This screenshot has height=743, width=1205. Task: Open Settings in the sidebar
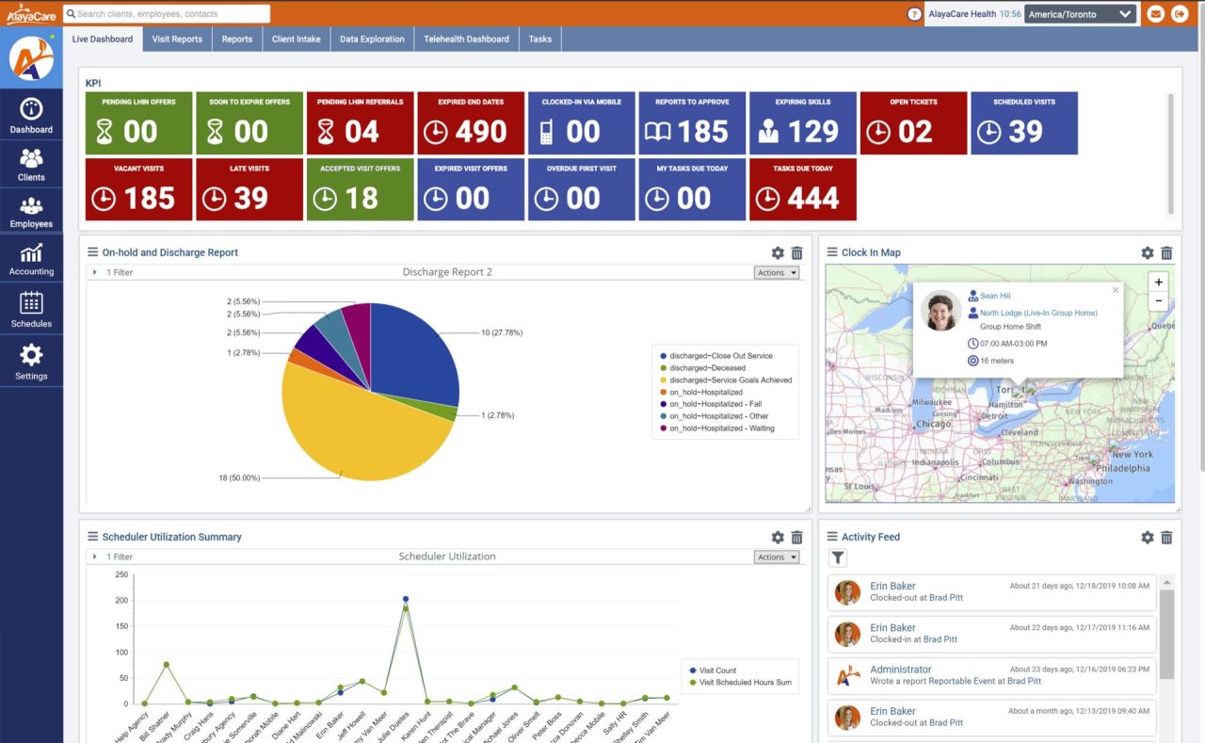(31, 361)
